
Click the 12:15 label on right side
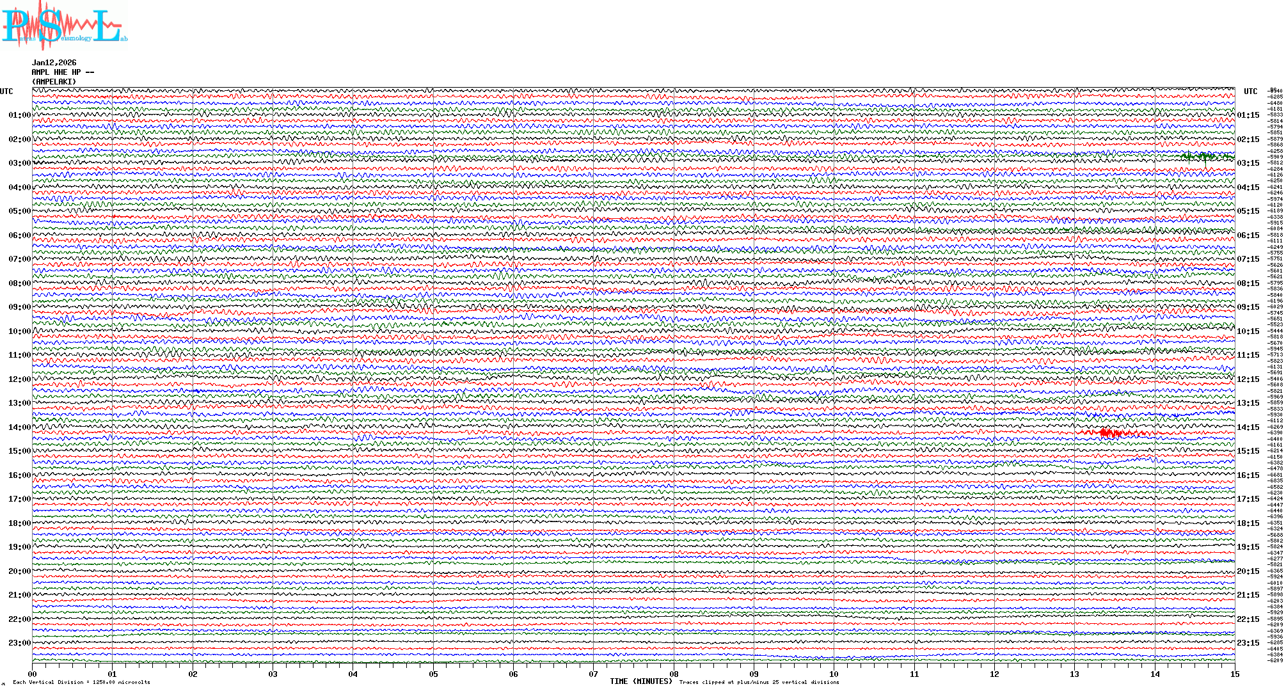tap(1248, 379)
